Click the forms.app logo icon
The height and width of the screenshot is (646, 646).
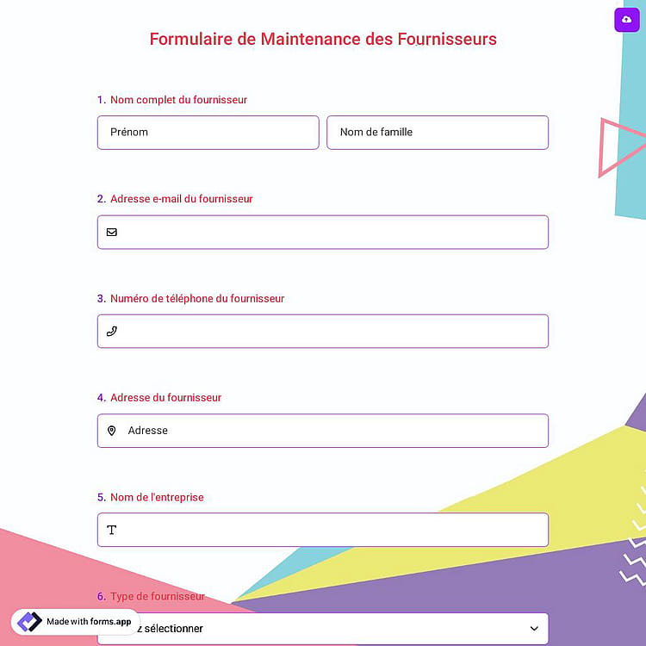[29, 622]
